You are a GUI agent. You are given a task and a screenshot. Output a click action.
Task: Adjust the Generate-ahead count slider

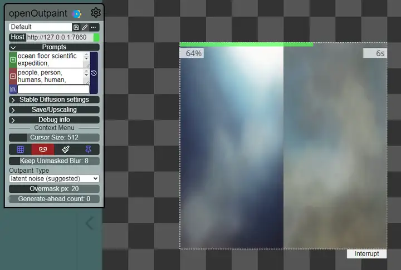54,199
